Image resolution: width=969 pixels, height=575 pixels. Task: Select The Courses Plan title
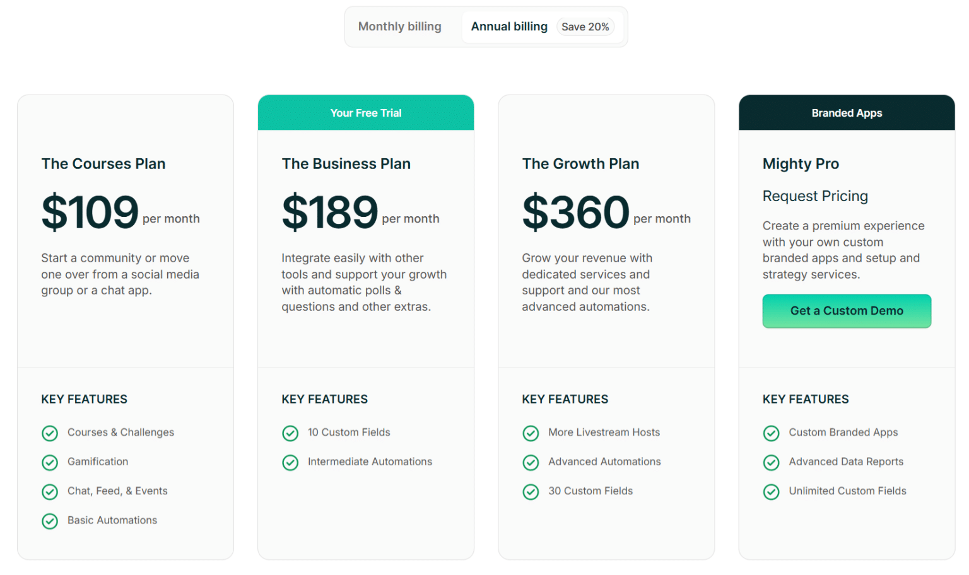pyautogui.click(x=103, y=164)
